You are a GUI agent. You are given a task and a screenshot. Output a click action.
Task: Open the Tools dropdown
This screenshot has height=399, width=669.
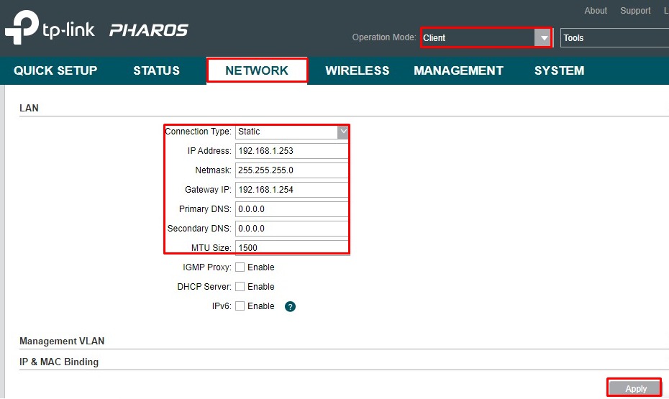[614, 38]
